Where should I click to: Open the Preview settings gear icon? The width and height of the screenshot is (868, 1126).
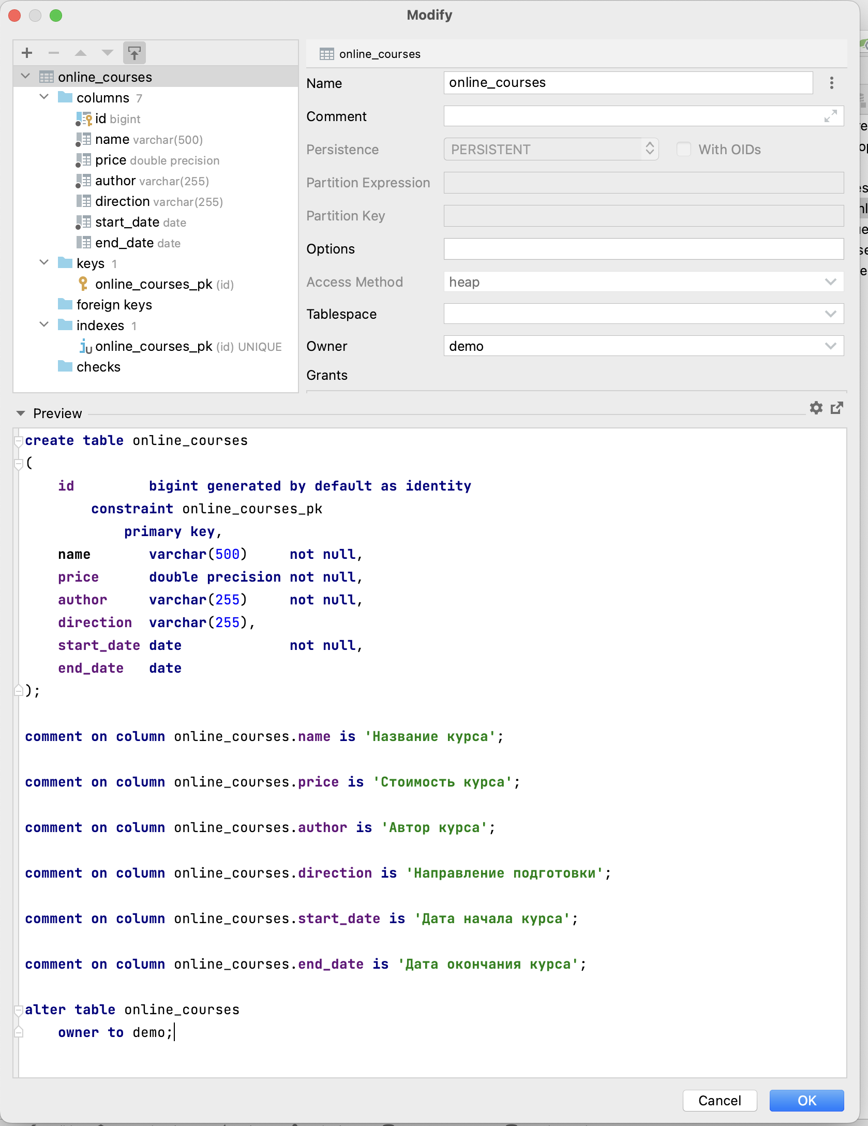816,408
